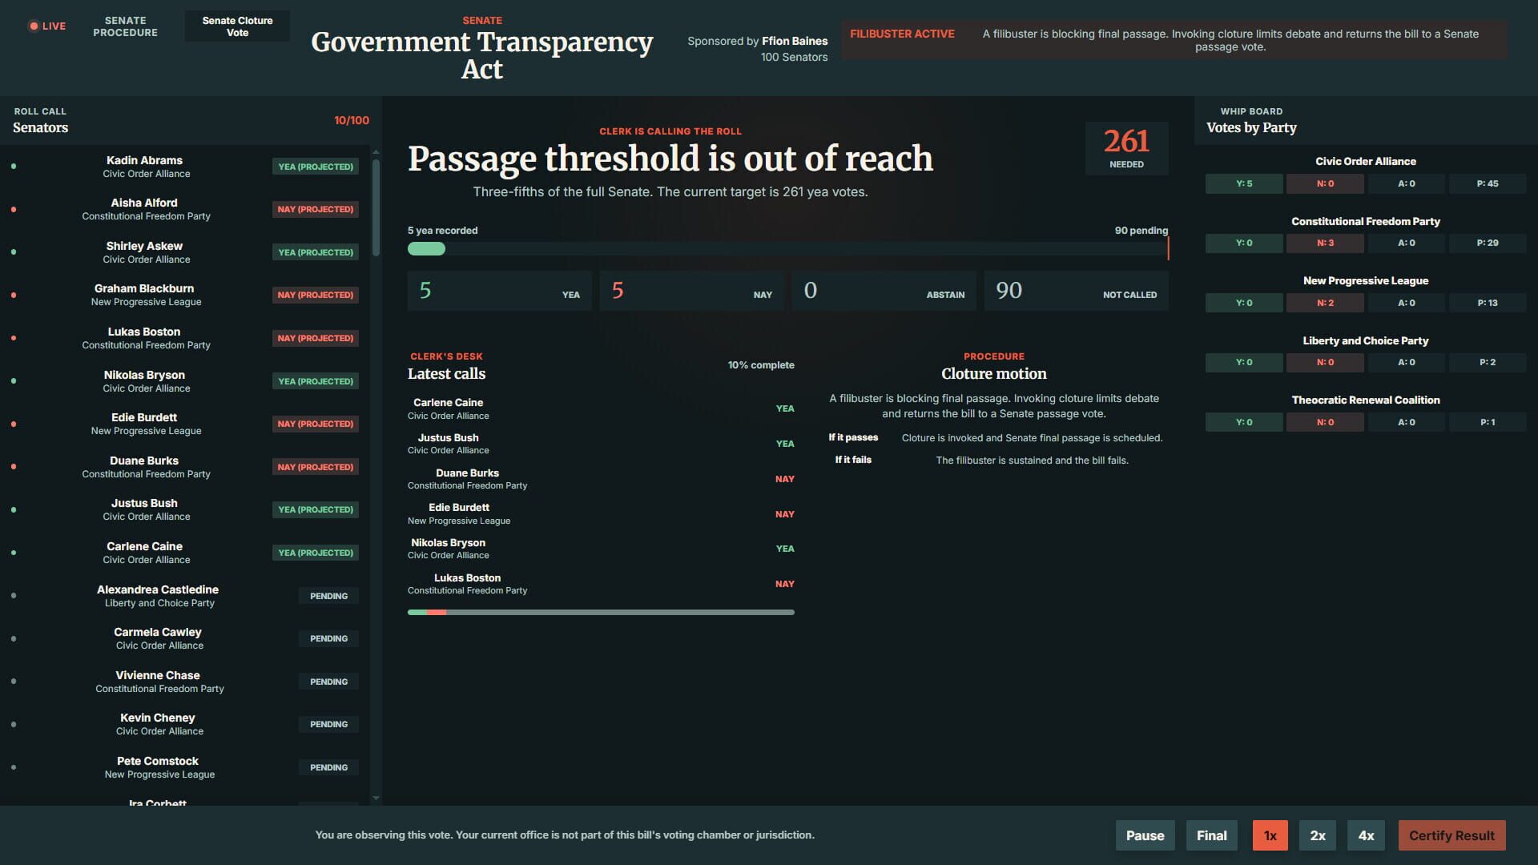
Task: Click the 261 NEEDED threshold box
Action: [1126, 148]
